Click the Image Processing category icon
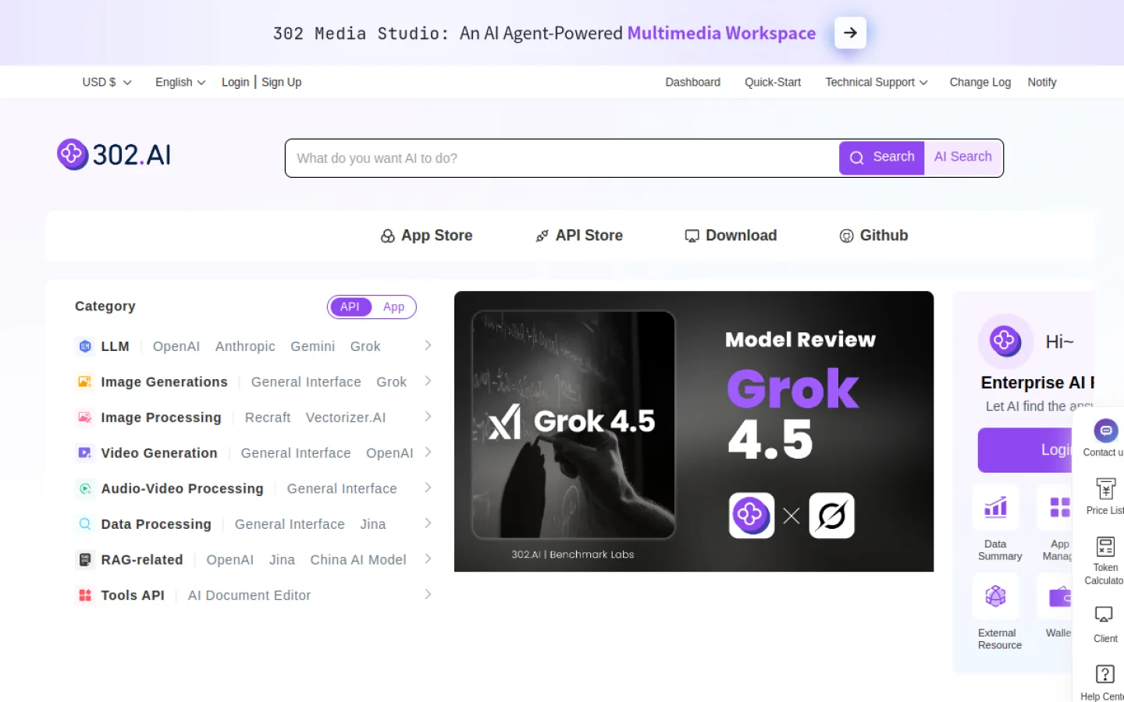1124x702 pixels. pyautogui.click(x=85, y=417)
